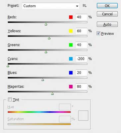The image size is (121, 133).
Task: Open the preset options menu icon
Action: coord(84,6)
